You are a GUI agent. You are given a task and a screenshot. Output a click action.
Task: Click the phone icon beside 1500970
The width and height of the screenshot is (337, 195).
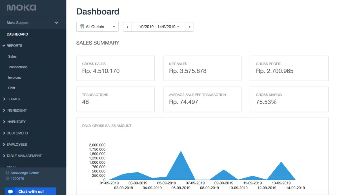7,178
